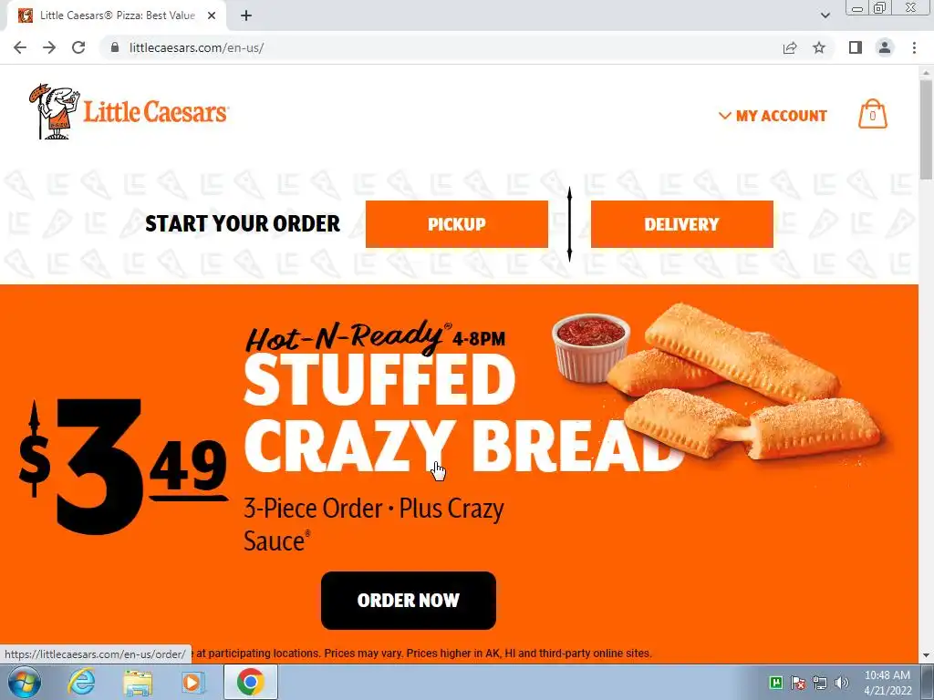Viewport: 934px width, 700px height.
Task: Open Chrome's three-dot menu
Action: (914, 47)
